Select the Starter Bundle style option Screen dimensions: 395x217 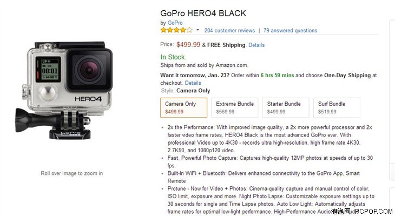286,107
